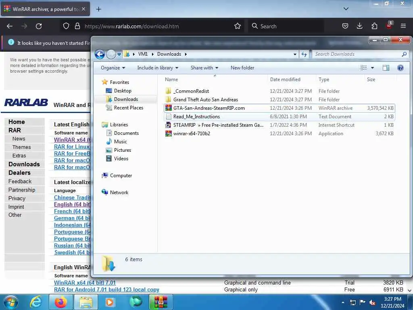Open Dealers link on RARLAB sidebar

[x=19, y=173]
